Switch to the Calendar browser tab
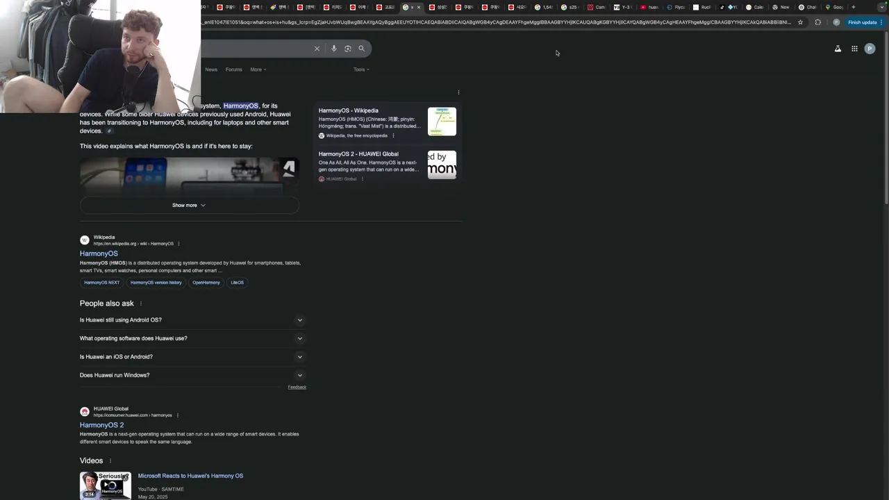 pos(754,7)
